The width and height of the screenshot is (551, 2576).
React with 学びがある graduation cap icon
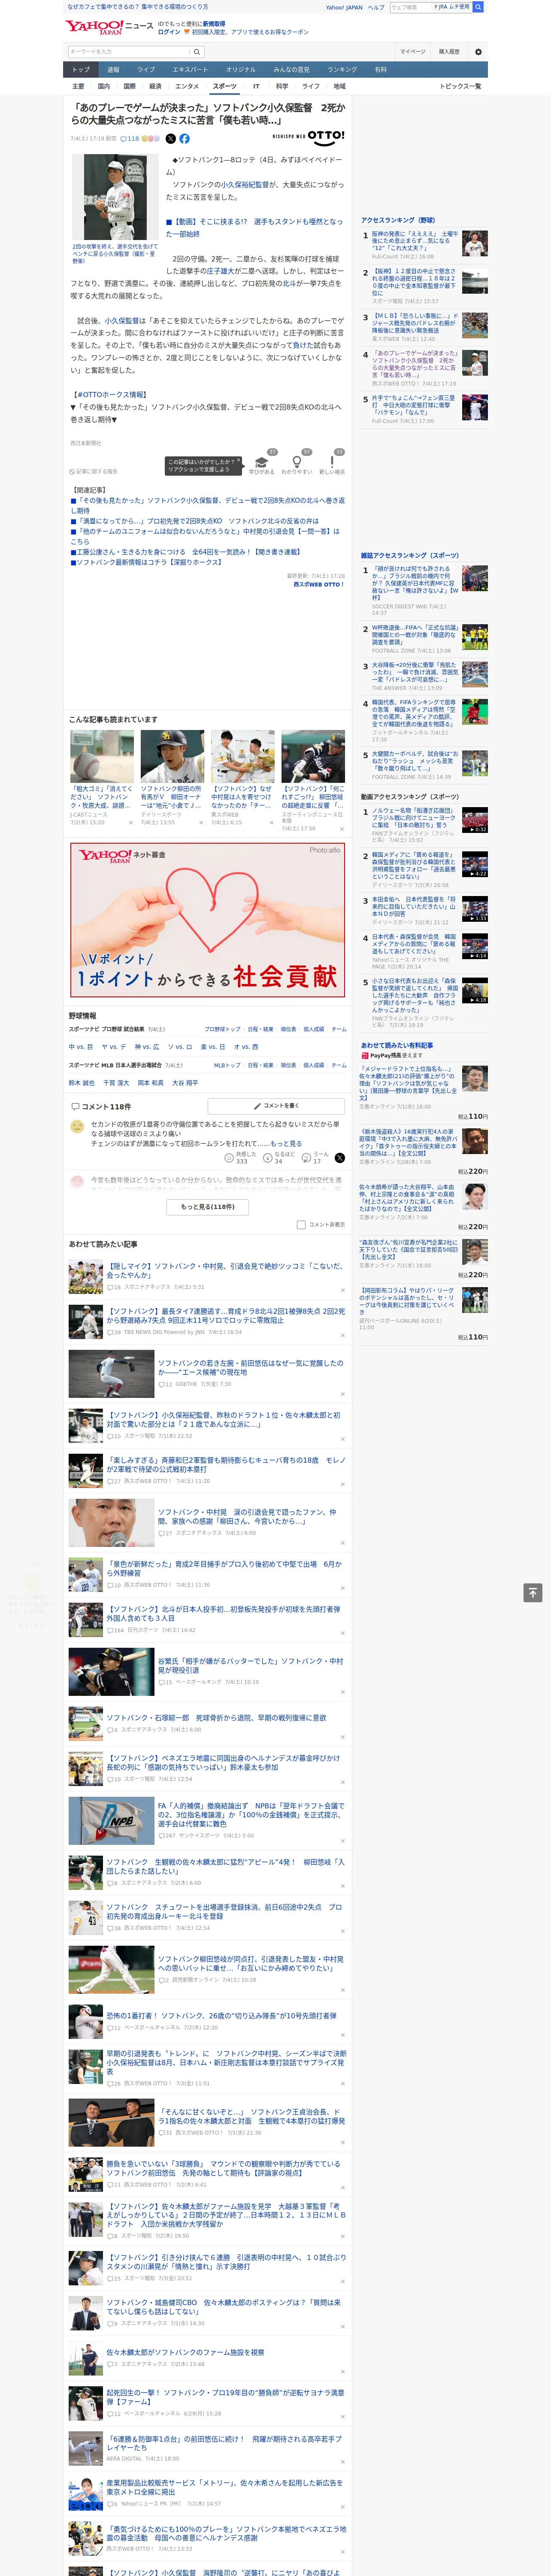click(x=262, y=462)
